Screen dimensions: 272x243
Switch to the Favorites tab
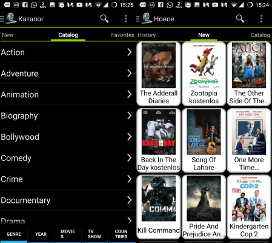(x=122, y=35)
